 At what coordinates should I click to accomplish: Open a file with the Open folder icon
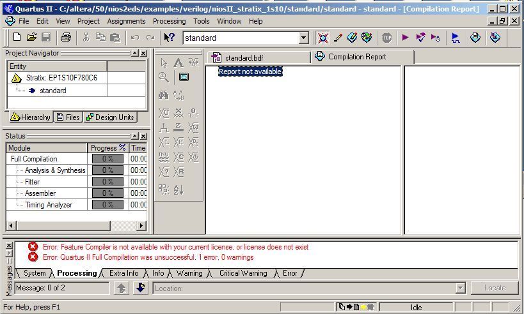31,37
